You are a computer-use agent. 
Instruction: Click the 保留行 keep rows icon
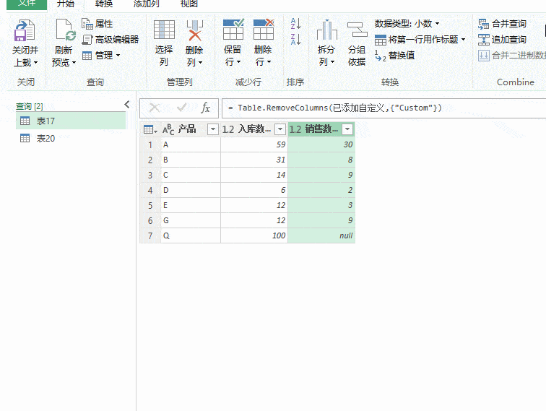pos(233,30)
